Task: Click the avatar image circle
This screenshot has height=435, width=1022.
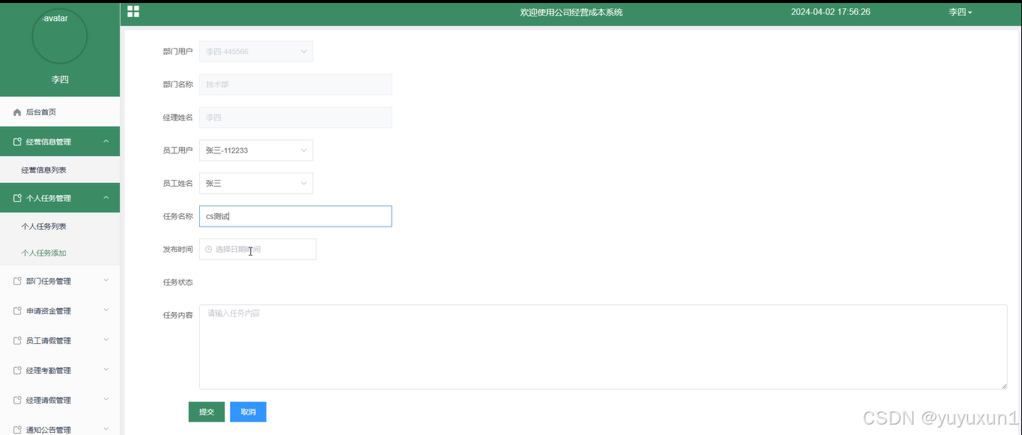Action: [x=60, y=36]
